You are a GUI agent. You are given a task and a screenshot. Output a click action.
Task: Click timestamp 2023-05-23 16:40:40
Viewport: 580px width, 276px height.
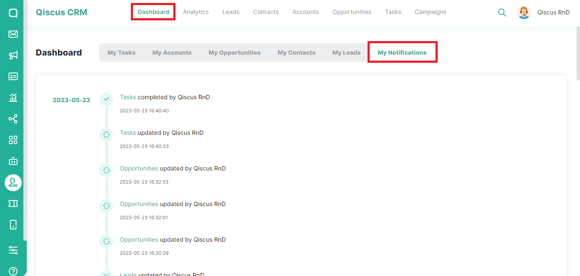point(144,111)
